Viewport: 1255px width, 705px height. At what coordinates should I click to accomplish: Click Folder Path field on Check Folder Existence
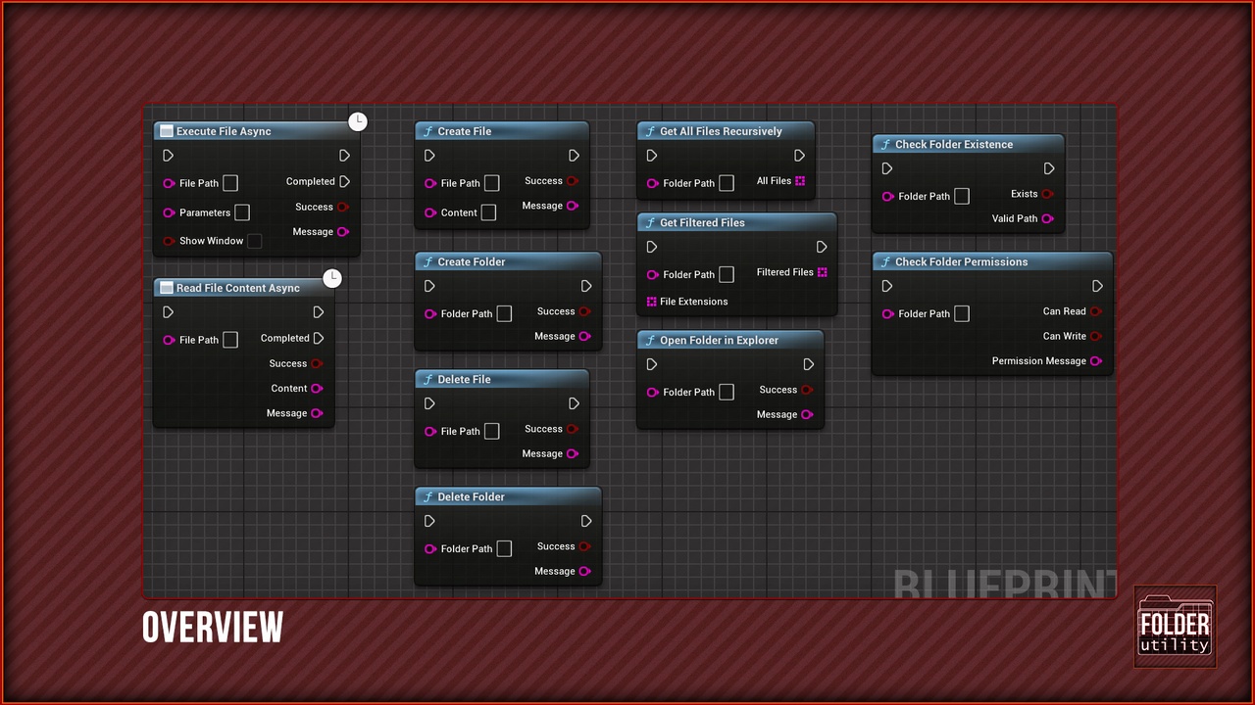pos(962,196)
